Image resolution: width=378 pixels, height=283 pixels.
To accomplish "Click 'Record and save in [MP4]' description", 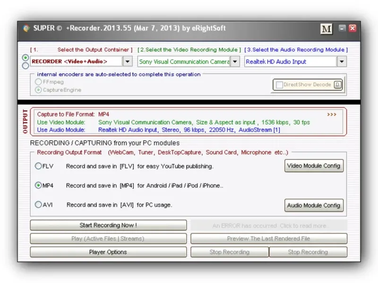I will [145, 185].
